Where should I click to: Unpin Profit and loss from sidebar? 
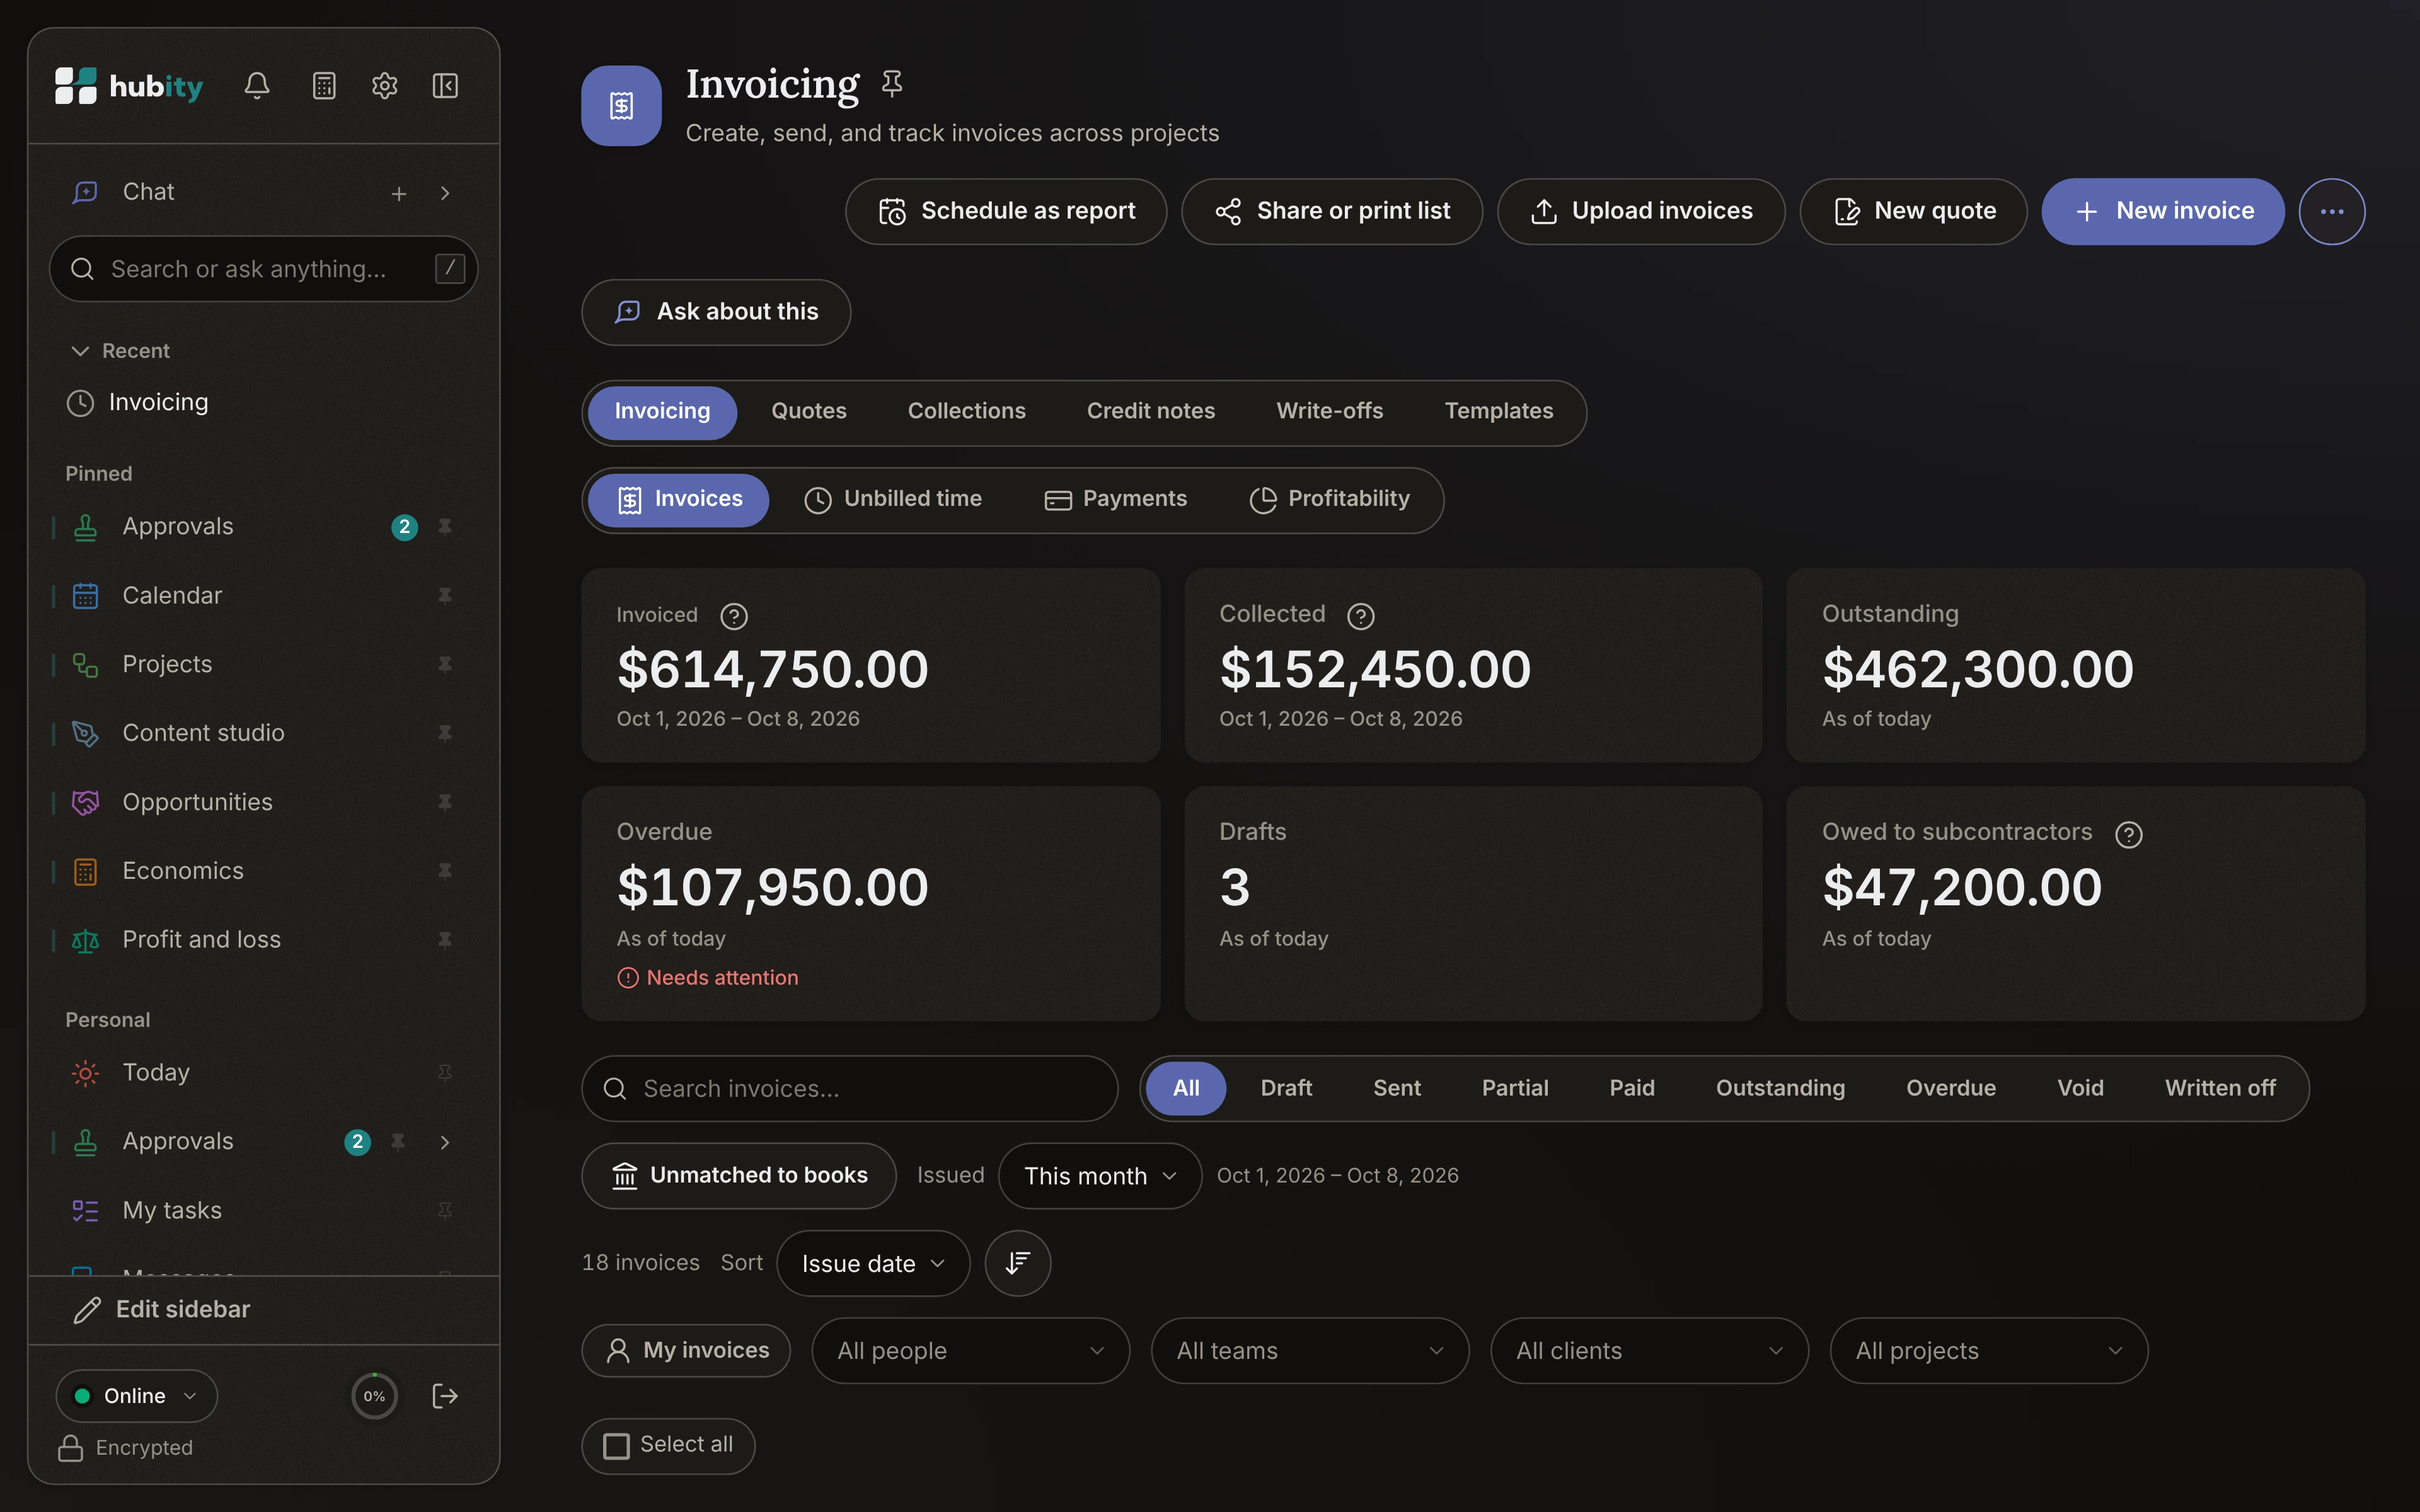pyautogui.click(x=445, y=940)
